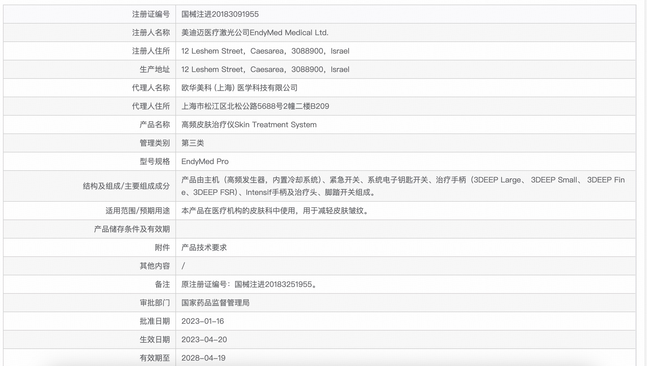Select the original registration number in 备注
The height and width of the screenshot is (366, 647).
click(249, 284)
